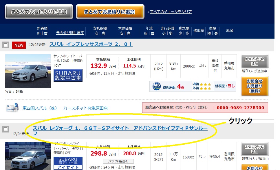Add the Levorg to favorites with お気に入りに追加
Screen dimensions: 280x170
pyautogui.click(x=255, y=149)
